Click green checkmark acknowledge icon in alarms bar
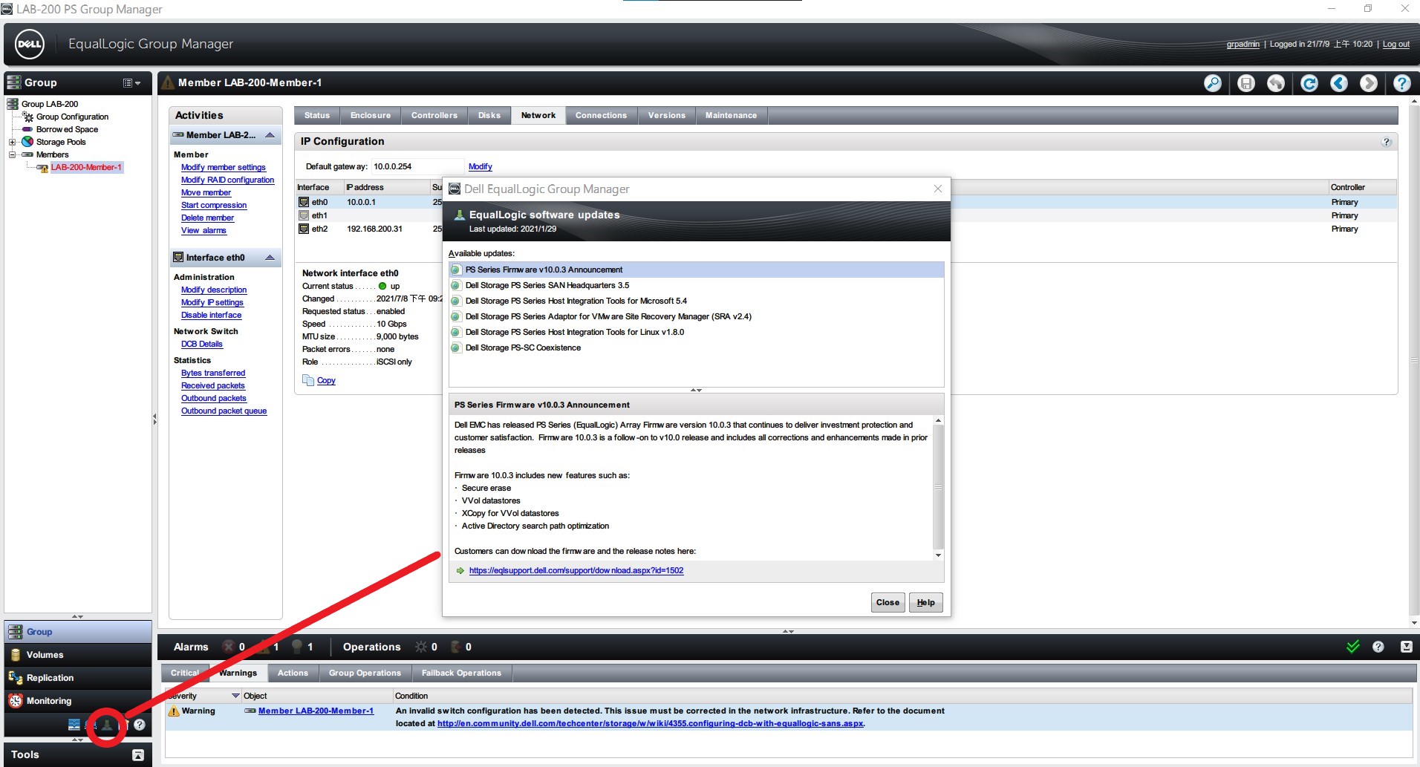This screenshot has width=1420, height=767. coord(1353,647)
